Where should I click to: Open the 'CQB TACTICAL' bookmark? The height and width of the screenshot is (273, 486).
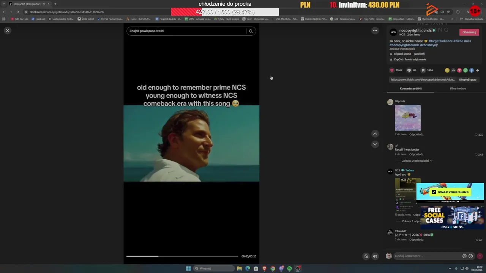tap(284, 19)
